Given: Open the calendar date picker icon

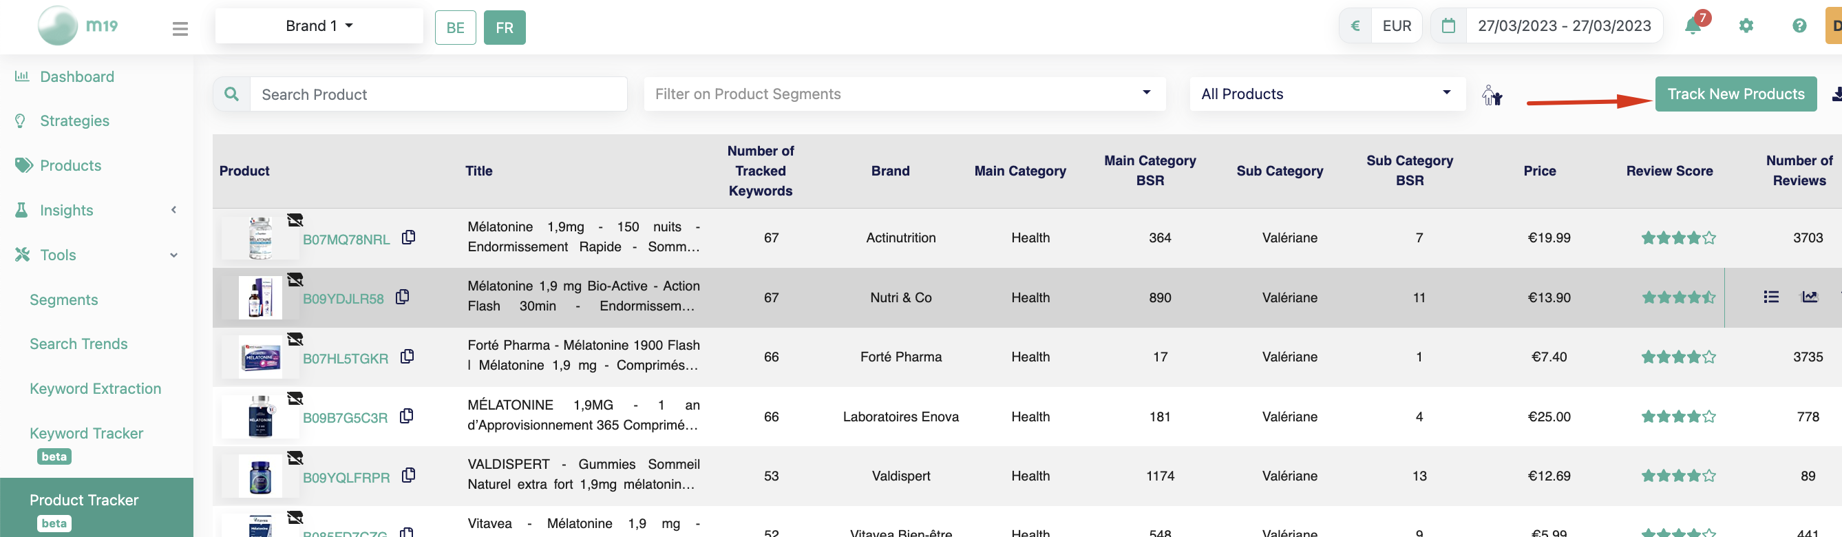Looking at the screenshot, I should click(x=1449, y=26).
